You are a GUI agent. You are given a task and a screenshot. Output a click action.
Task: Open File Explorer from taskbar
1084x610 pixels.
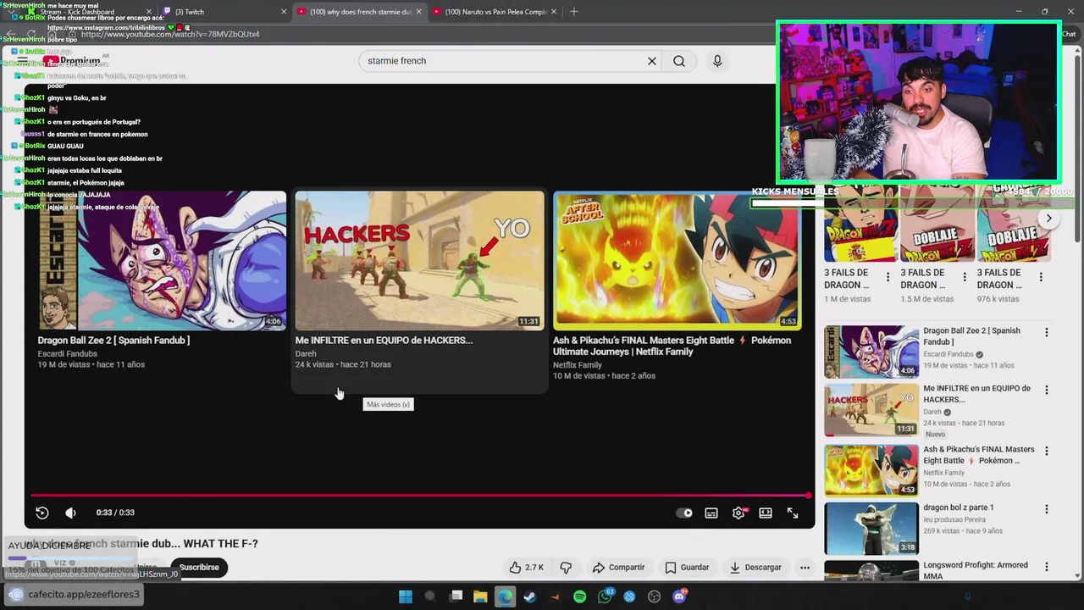pos(480,596)
